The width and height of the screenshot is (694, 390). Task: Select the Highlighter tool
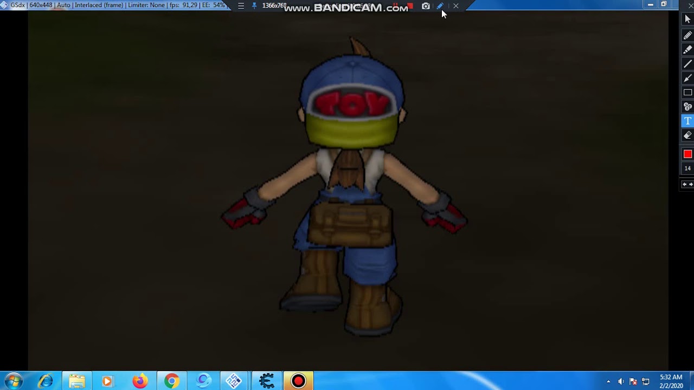687,50
